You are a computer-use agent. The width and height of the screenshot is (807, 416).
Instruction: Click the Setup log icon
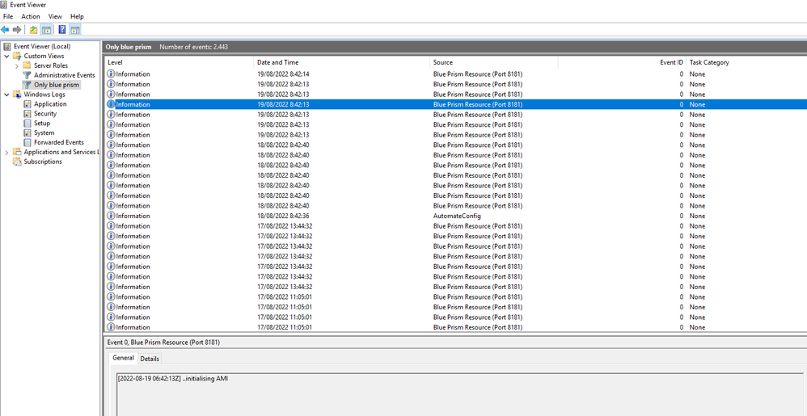coord(27,124)
